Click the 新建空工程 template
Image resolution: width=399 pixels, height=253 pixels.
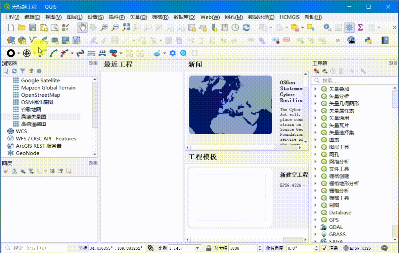294,175
